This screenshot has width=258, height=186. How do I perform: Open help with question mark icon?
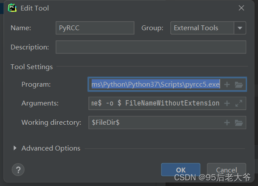(18, 169)
